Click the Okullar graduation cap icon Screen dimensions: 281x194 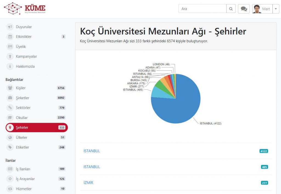(10, 118)
